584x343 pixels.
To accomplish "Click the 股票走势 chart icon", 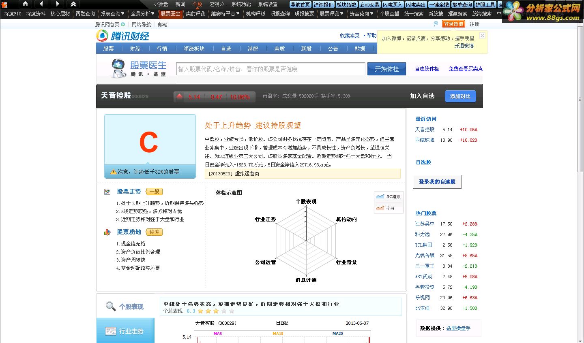I will tap(107, 192).
